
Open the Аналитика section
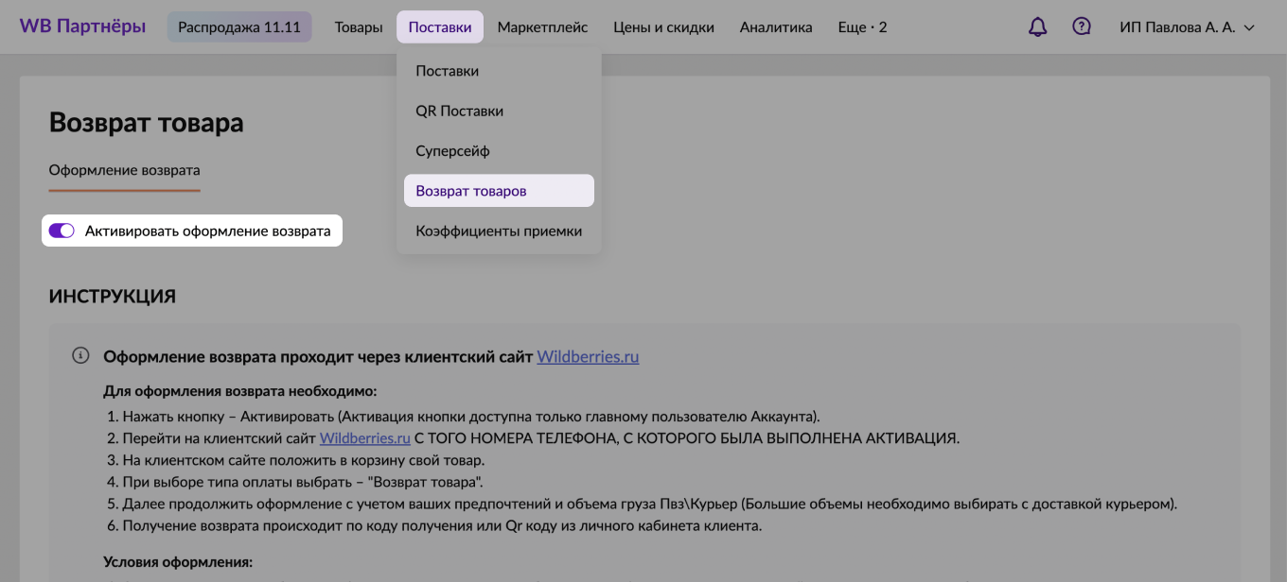click(776, 26)
